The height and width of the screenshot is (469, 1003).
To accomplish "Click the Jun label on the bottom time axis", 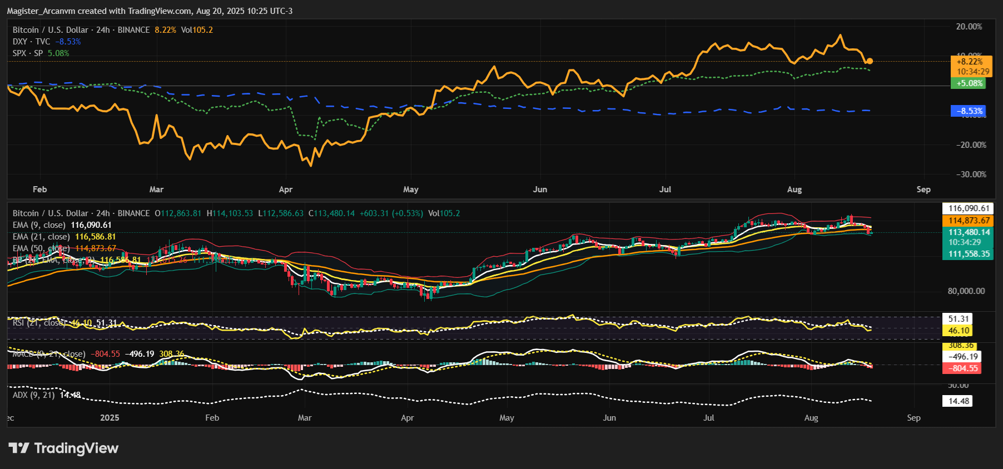I will tap(609, 418).
